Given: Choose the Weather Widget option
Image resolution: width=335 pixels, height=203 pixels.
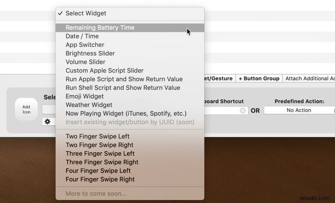Looking at the screenshot, I should 89,105.
